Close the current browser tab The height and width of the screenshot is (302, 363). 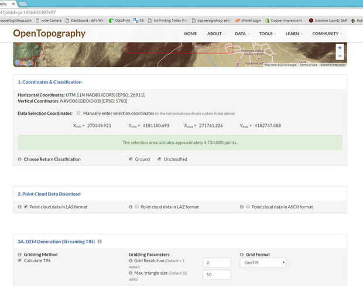pos(13,4)
